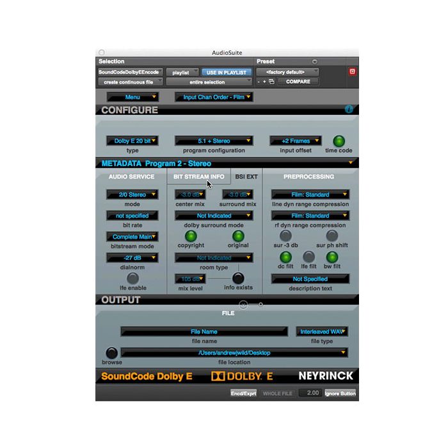Viewport: 448px width, 448px height.
Task: Open rf dyn range compression dropdown
Action: 310,216
